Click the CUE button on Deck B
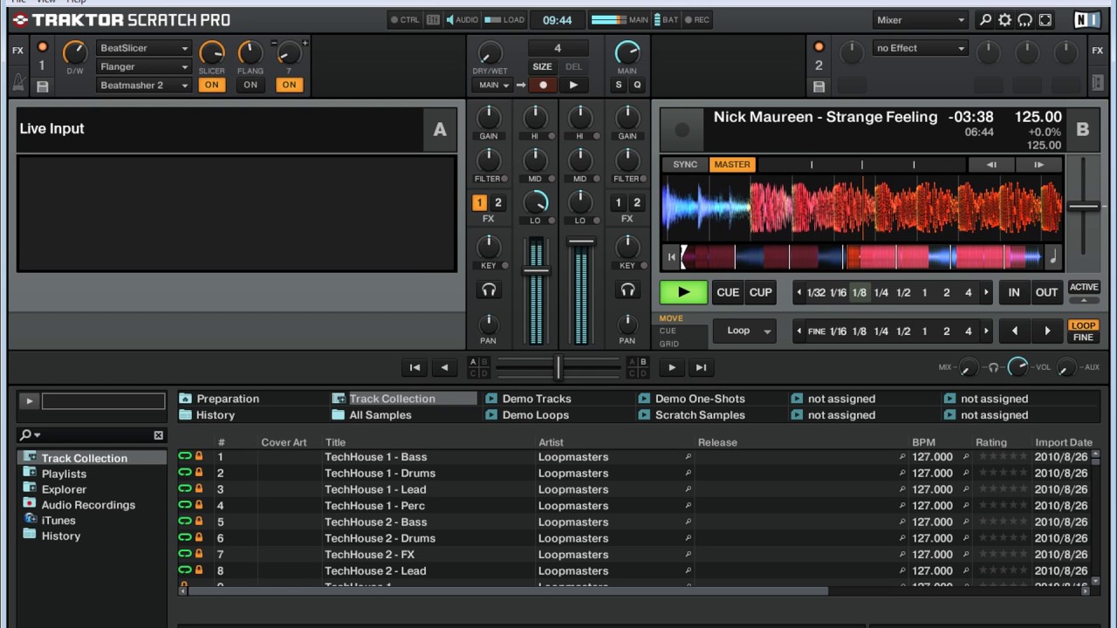The height and width of the screenshot is (628, 1117). pos(728,292)
